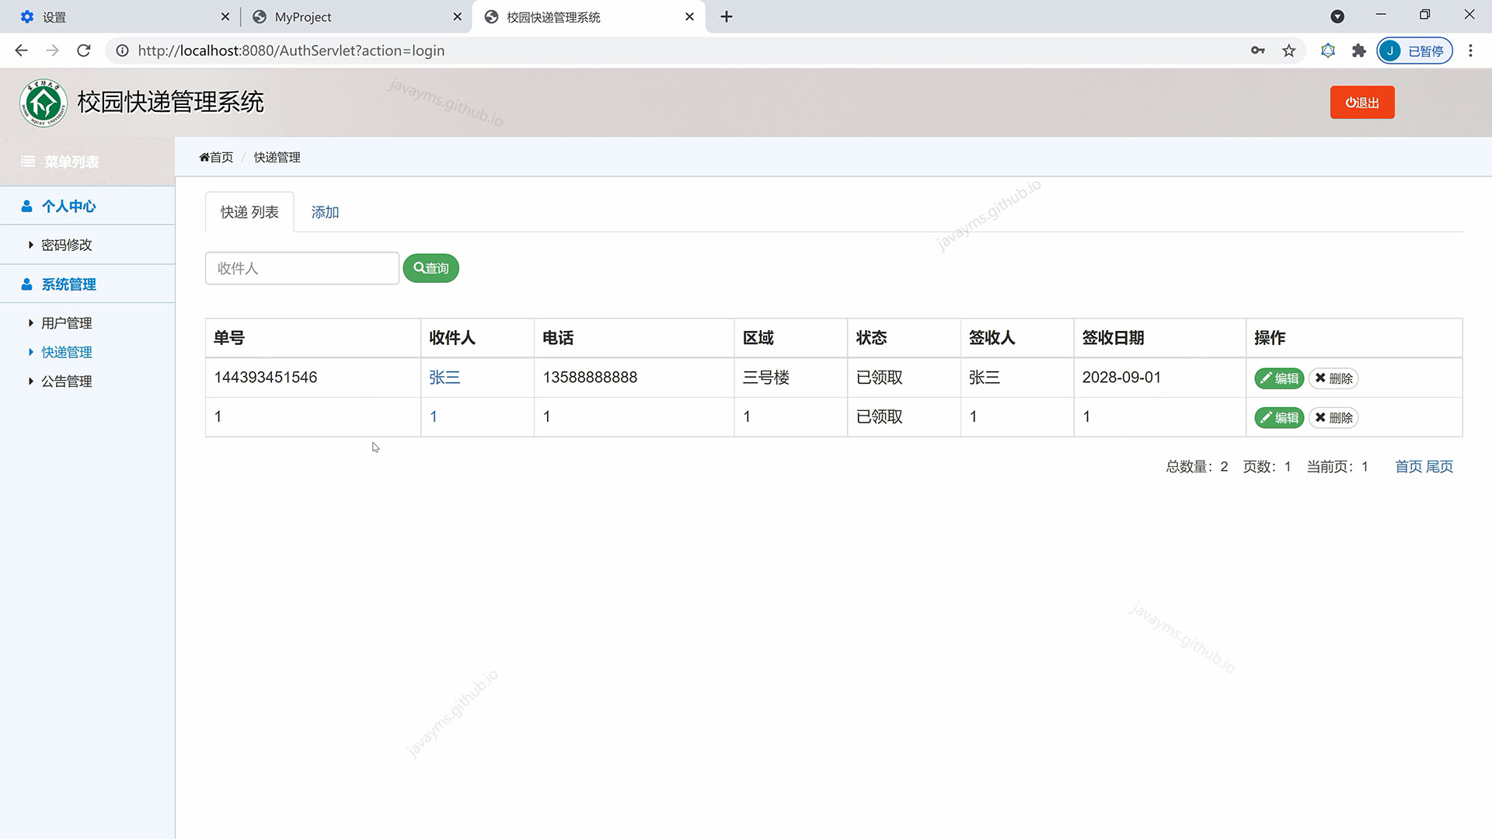The image size is (1492, 839).
Task: Switch to the 添加 tab
Action: click(x=325, y=211)
